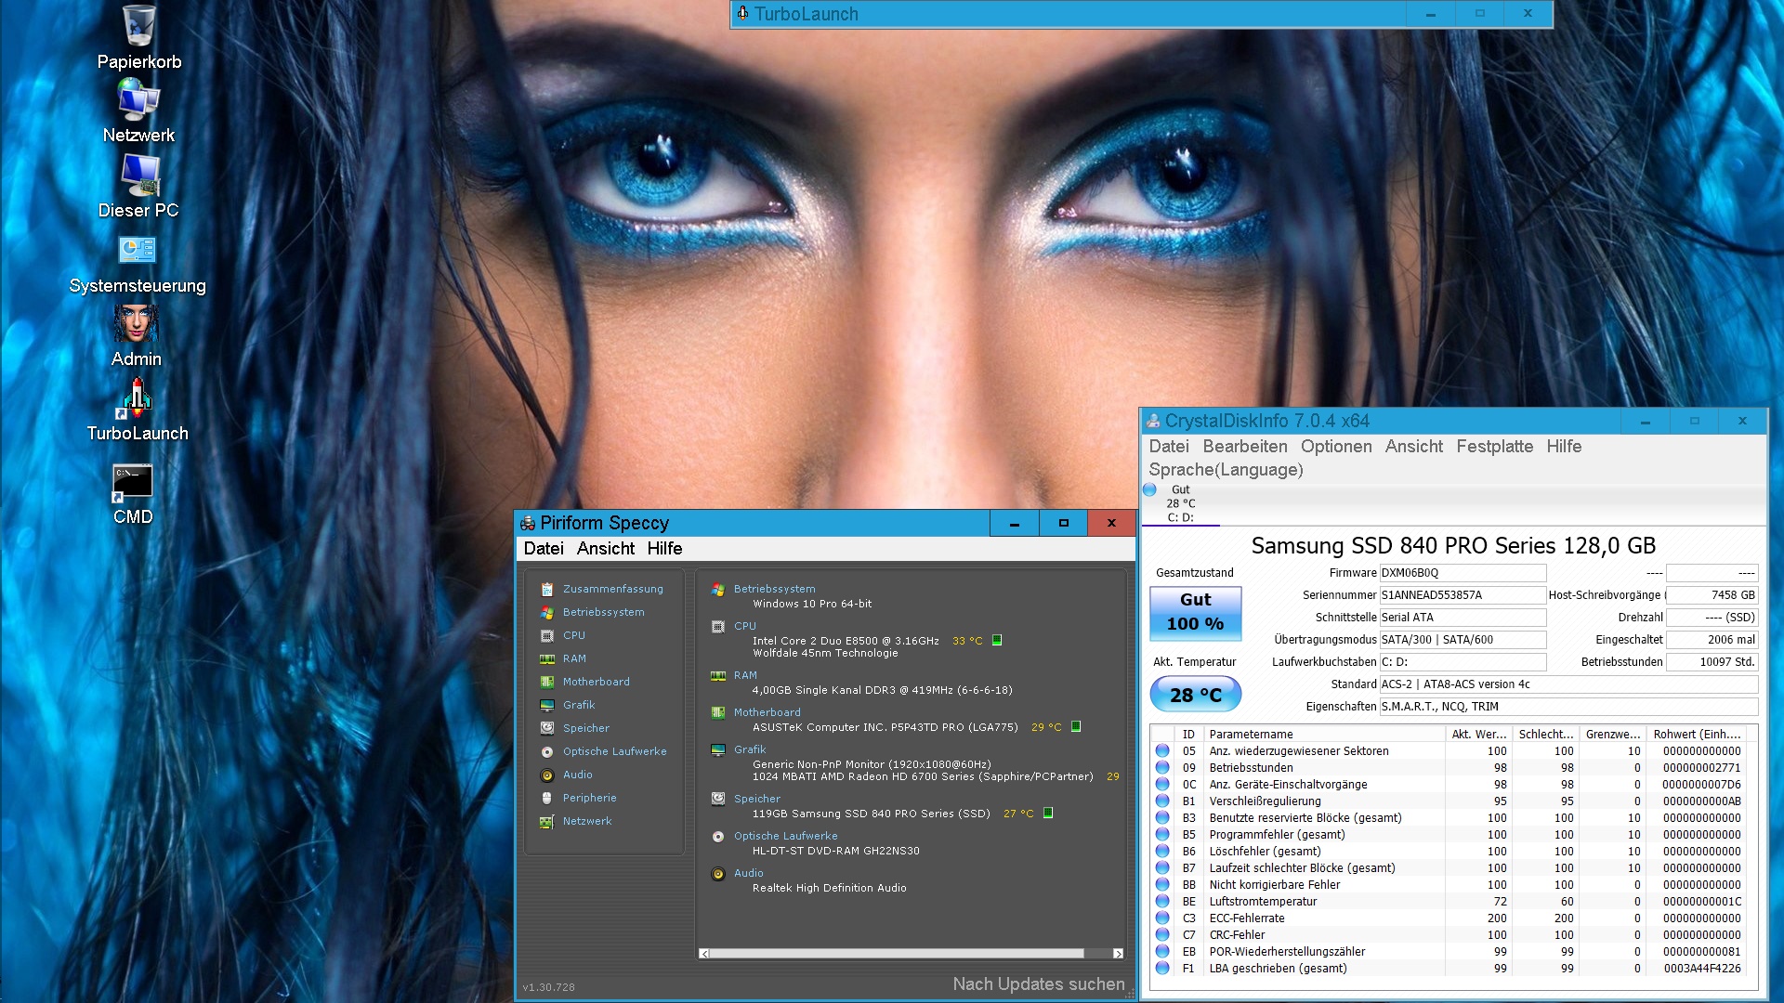Image resolution: width=1784 pixels, height=1003 pixels.
Task: Open the Ansicht menu in Speccy
Action: (605, 549)
